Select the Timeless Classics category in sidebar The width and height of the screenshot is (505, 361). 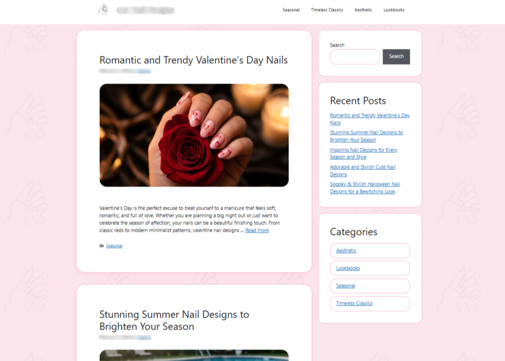click(x=370, y=304)
